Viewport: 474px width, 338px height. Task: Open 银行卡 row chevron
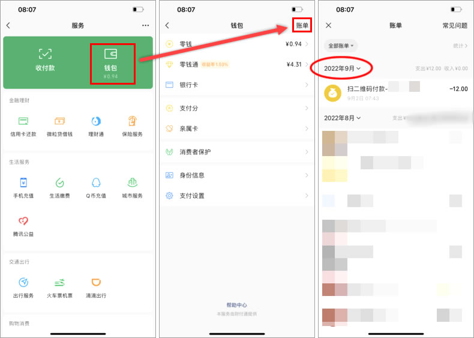(x=307, y=85)
